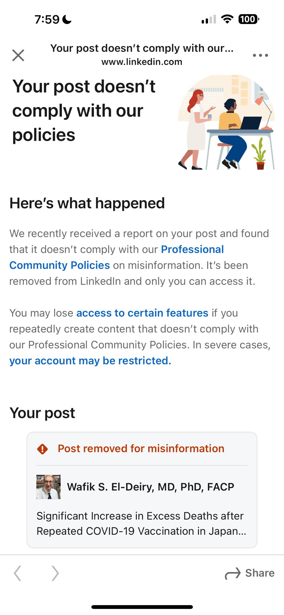The height and width of the screenshot is (615, 284).
Task: Tap the Wi-Fi status icon
Action: (x=227, y=19)
